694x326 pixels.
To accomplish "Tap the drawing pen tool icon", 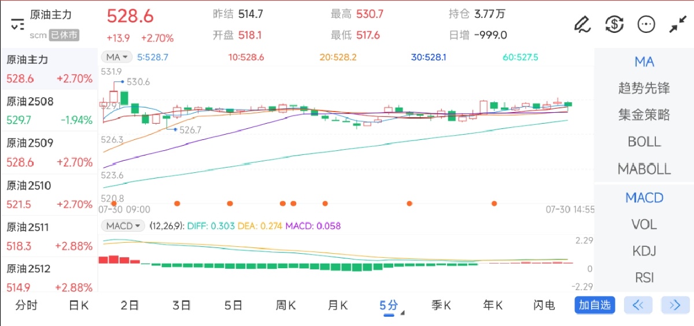I will tap(582, 24).
